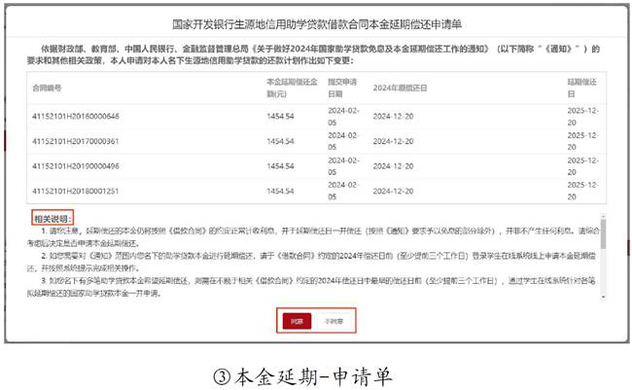Click the first paragraph of the notes text
This screenshot has width=632, height=390.
[x=311, y=238]
